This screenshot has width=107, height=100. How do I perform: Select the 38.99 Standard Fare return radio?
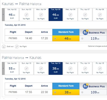55,92
